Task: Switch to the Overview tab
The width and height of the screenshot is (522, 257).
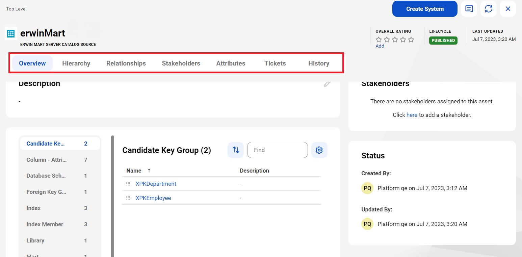Action: point(32,63)
